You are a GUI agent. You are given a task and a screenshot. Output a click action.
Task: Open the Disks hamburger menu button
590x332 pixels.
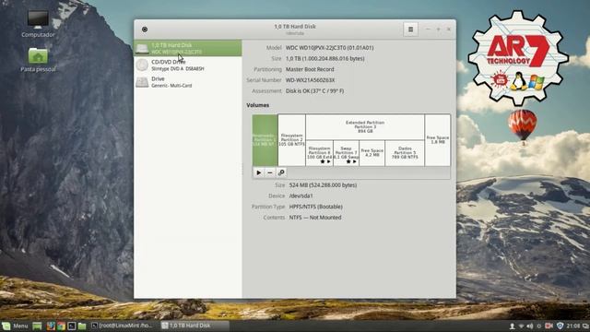click(x=410, y=29)
